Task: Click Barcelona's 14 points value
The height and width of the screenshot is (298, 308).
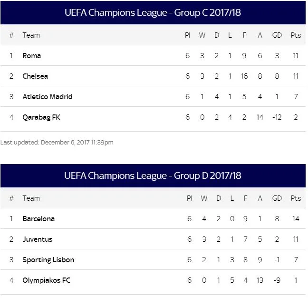Action: [296, 219]
